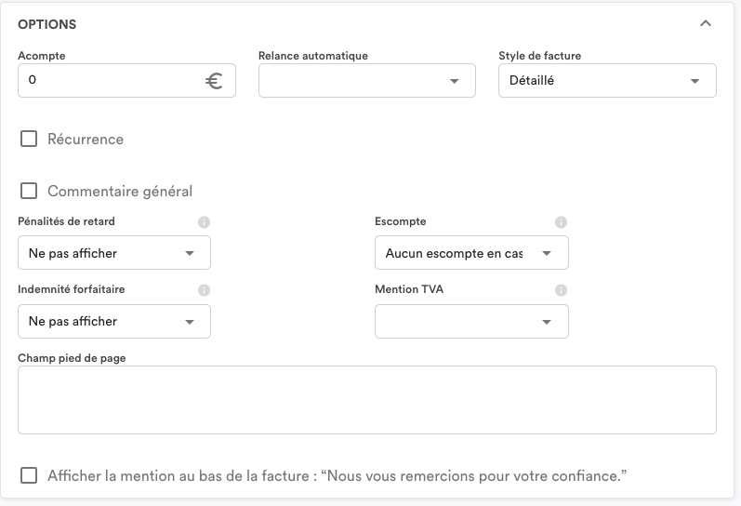Click the Acompte amount input field
Image resolution: width=741 pixels, height=506 pixels.
pos(126,80)
